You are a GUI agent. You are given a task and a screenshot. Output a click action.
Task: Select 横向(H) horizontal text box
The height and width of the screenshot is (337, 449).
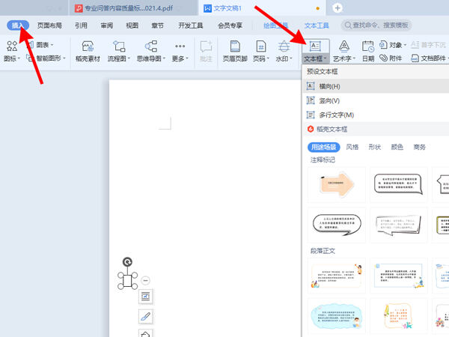329,87
